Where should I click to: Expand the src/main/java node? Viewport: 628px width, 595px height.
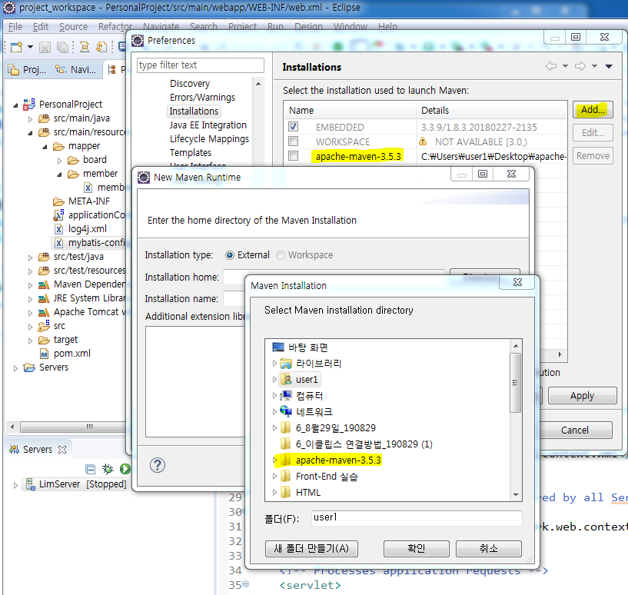point(31,119)
